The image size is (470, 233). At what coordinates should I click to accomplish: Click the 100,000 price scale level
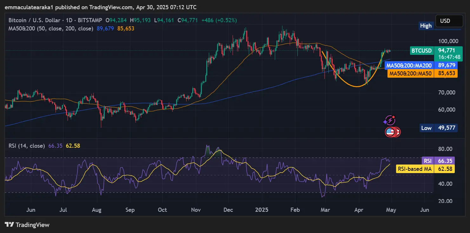pyautogui.click(x=446, y=41)
